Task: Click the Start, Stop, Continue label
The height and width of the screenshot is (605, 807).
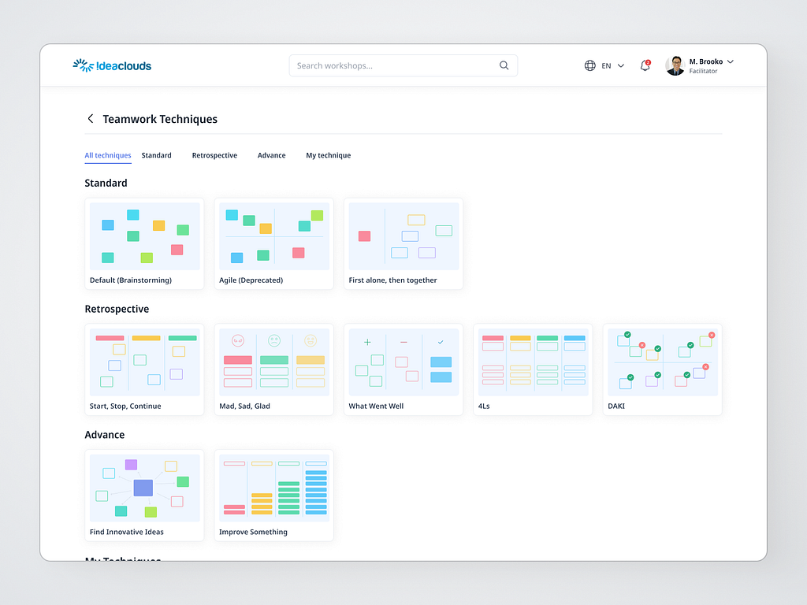Action: [125, 406]
